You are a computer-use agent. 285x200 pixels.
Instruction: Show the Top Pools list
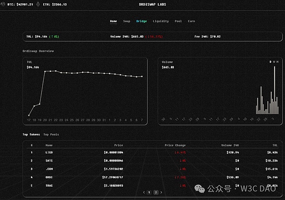(x=51, y=134)
